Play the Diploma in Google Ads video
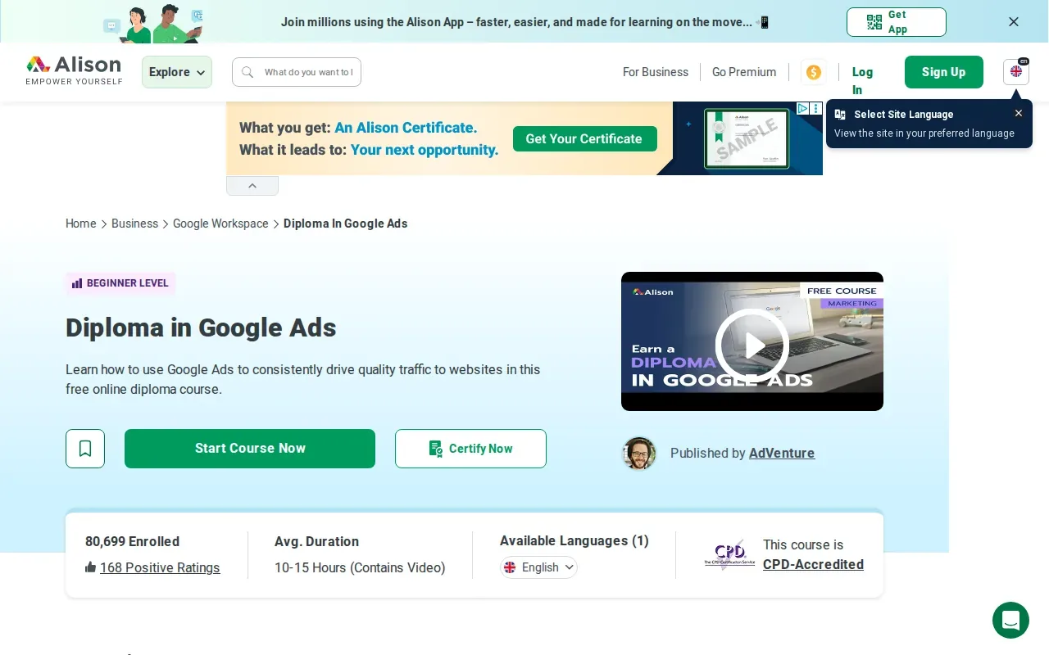 tap(752, 346)
